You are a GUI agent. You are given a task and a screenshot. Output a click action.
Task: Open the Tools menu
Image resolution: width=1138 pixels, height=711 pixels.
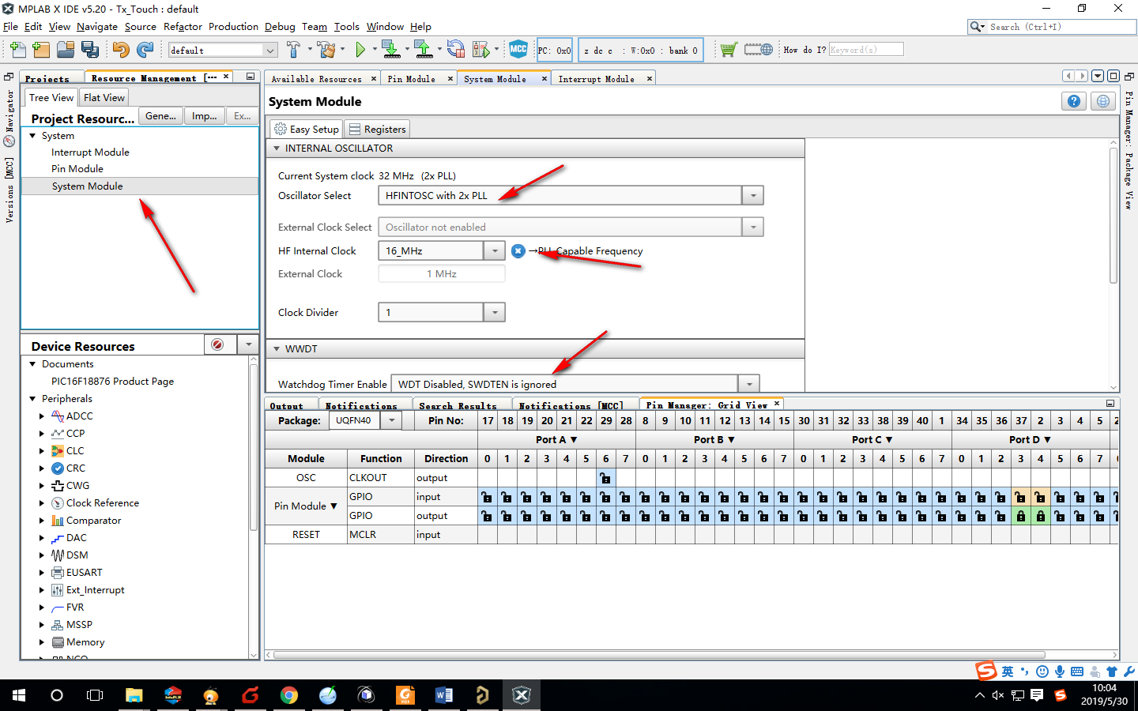(x=346, y=26)
